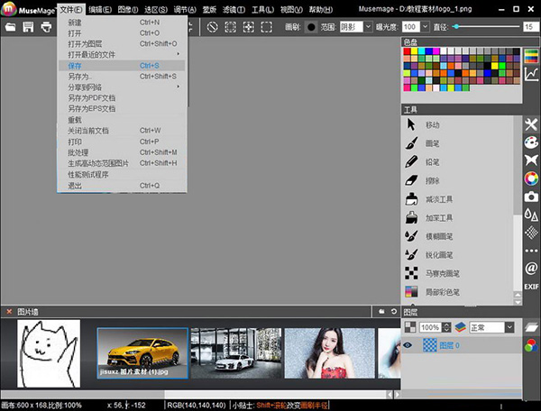
Task: Open the camera panel in right sidebar
Action: point(531,196)
